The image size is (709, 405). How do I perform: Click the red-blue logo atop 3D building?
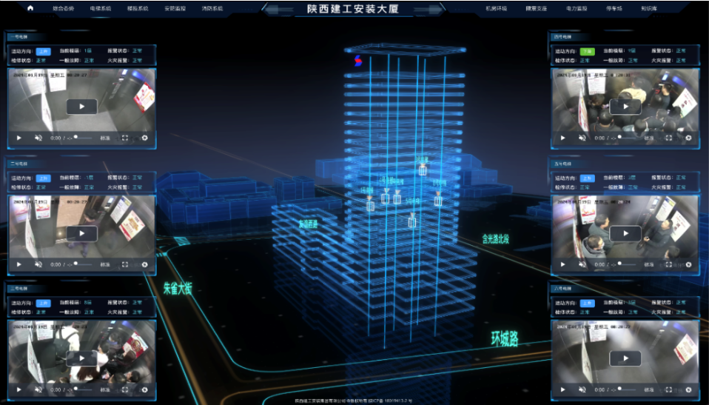point(358,61)
